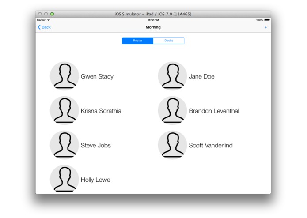307x218 pixels.
Task: Tap Steve Jobs' silhouette icon
Action: coord(64,145)
